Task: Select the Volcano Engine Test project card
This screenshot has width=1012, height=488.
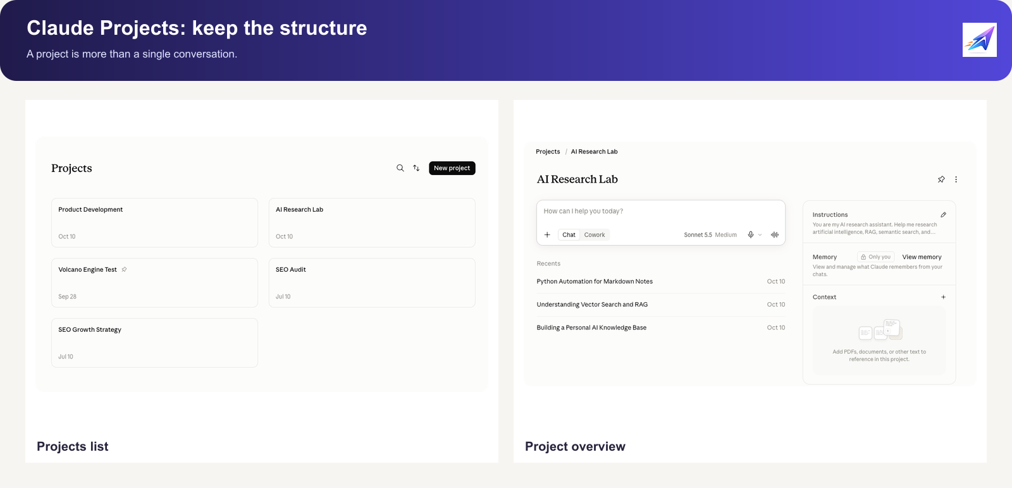Action: tap(154, 283)
